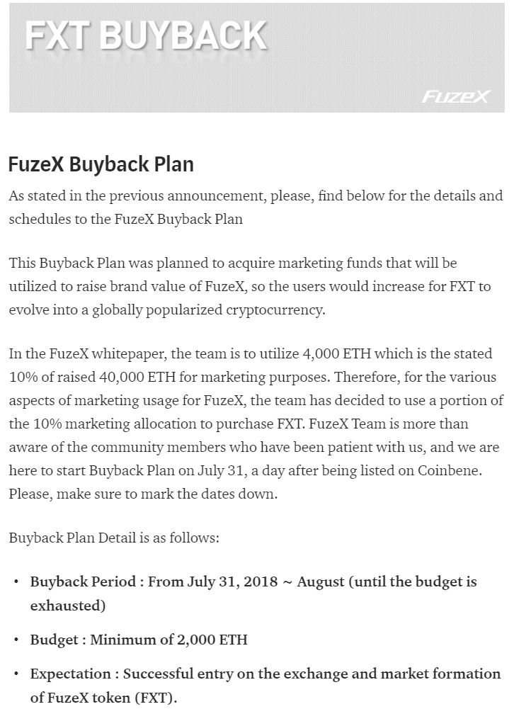Click the phrase 'globally popularized cryptocurrency'

coord(207,310)
